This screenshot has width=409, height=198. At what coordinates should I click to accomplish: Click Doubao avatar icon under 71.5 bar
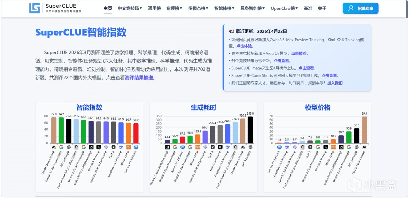[x=76, y=147]
